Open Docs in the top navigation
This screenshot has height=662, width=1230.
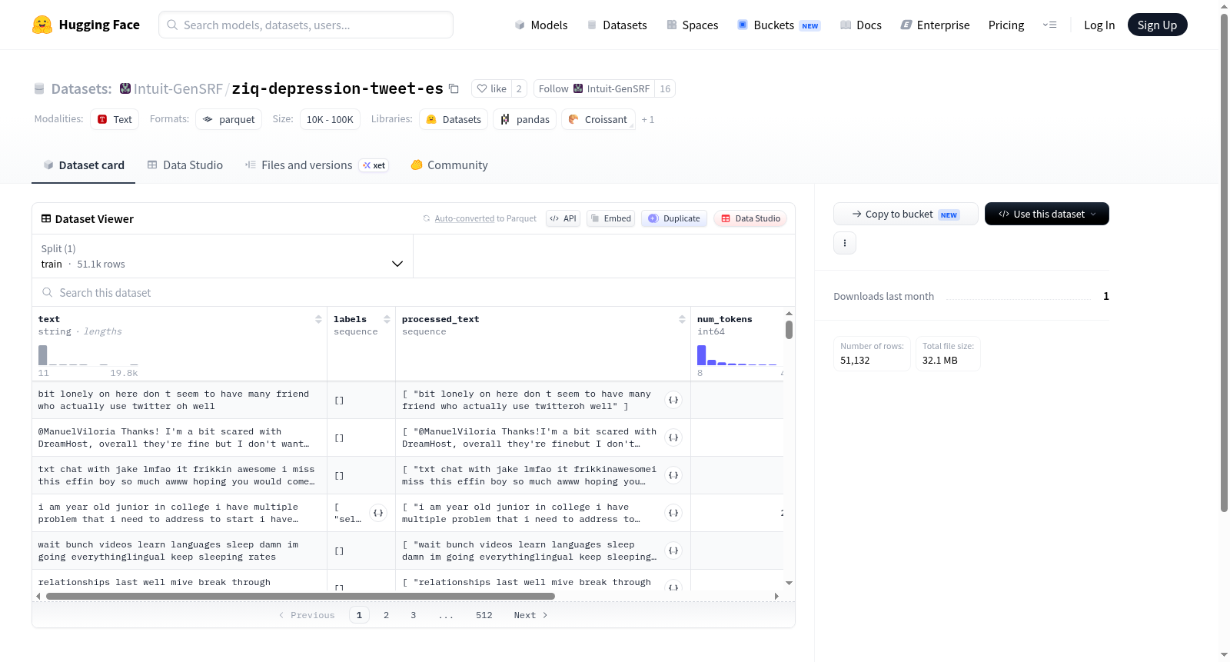(861, 25)
